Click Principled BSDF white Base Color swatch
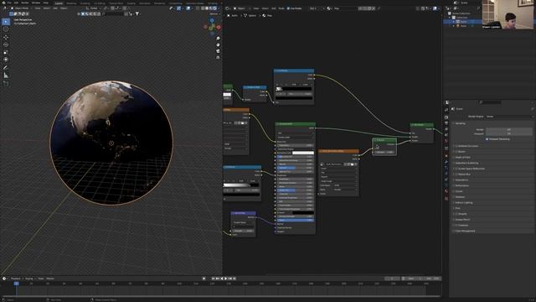 [303, 153]
